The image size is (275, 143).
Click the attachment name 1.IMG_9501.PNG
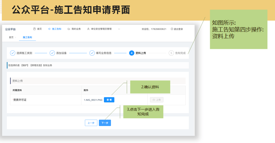[93, 100]
